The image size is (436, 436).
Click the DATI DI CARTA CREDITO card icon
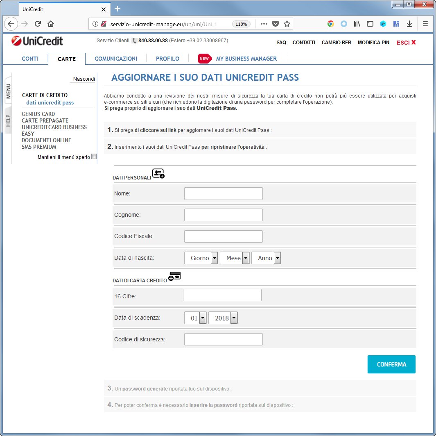pyautogui.click(x=174, y=276)
